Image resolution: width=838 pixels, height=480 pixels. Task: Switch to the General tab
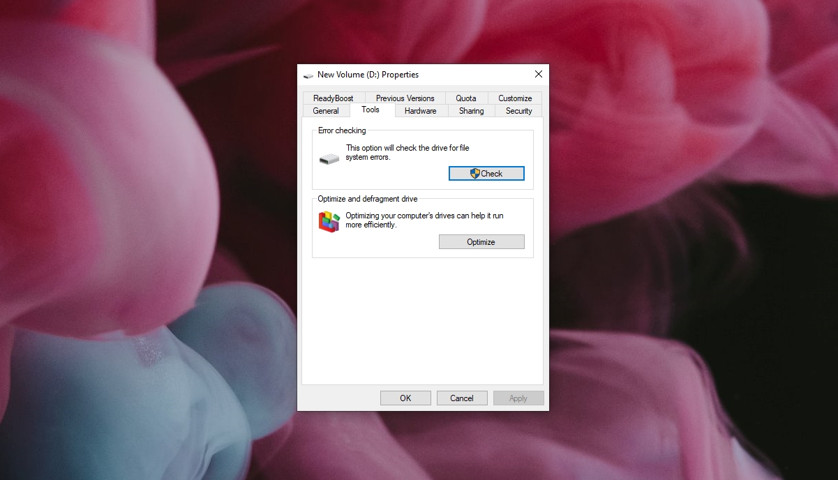pyautogui.click(x=326, y=111)
